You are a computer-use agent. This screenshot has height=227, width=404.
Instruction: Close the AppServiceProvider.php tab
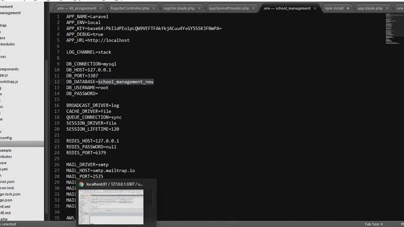[254, 8]
